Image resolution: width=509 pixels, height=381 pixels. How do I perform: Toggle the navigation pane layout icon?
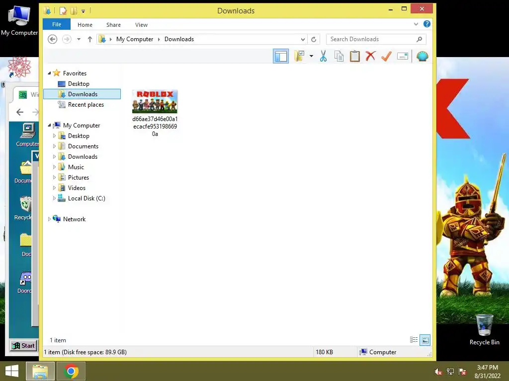click(281, 57)
